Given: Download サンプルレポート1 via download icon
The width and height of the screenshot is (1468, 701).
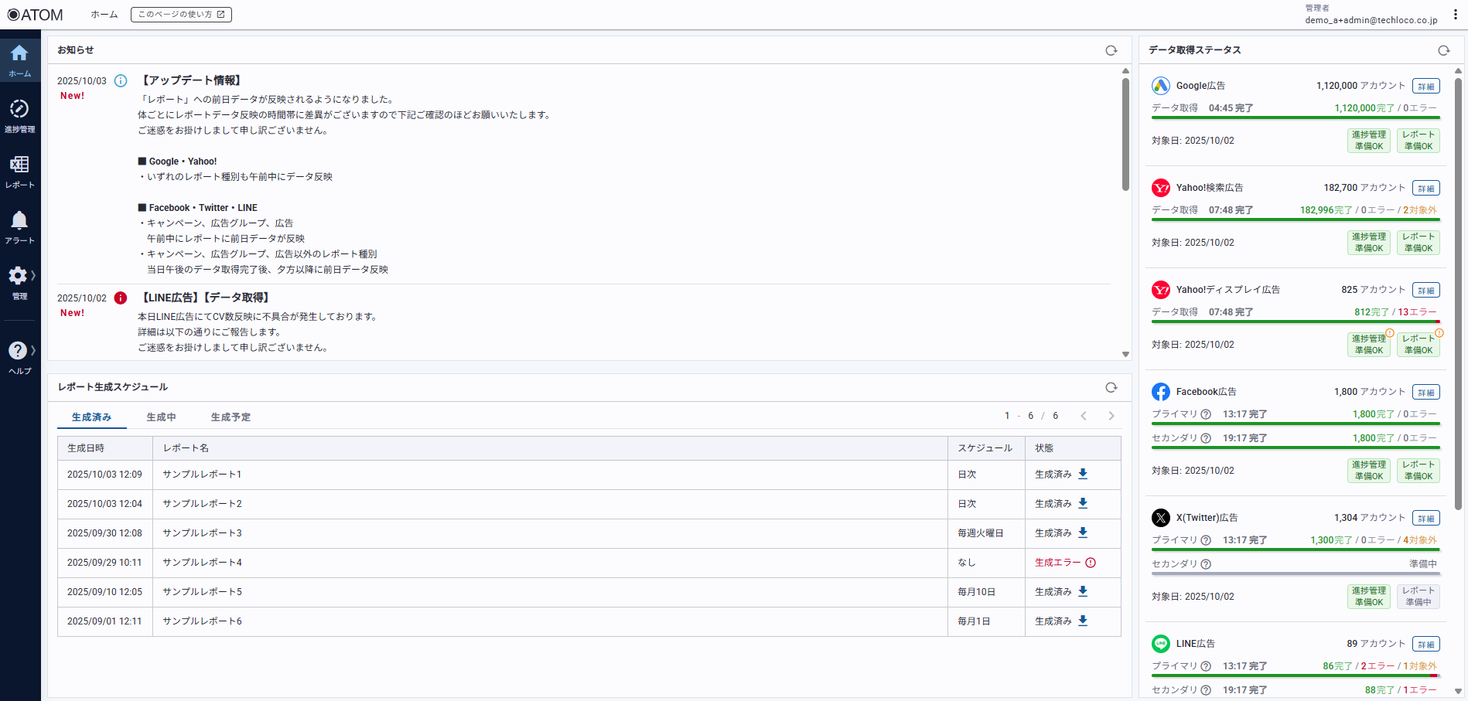Looking at the screenshot, I should [x=1083, y=474].
